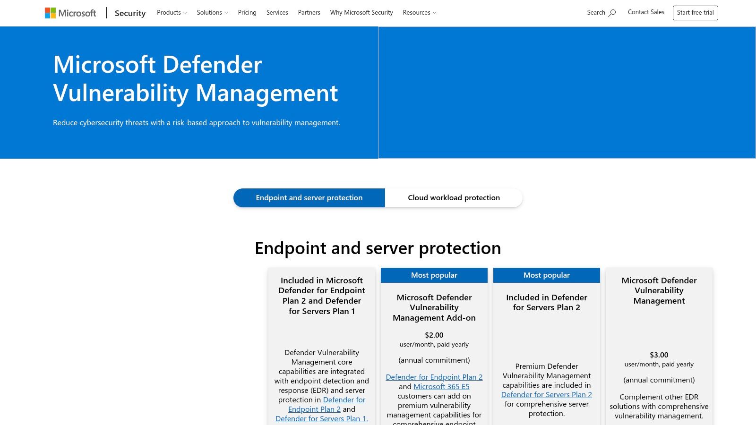Click the Contact Sales link
The height and width of the screenshot is (425, 756).
[646, 12]
